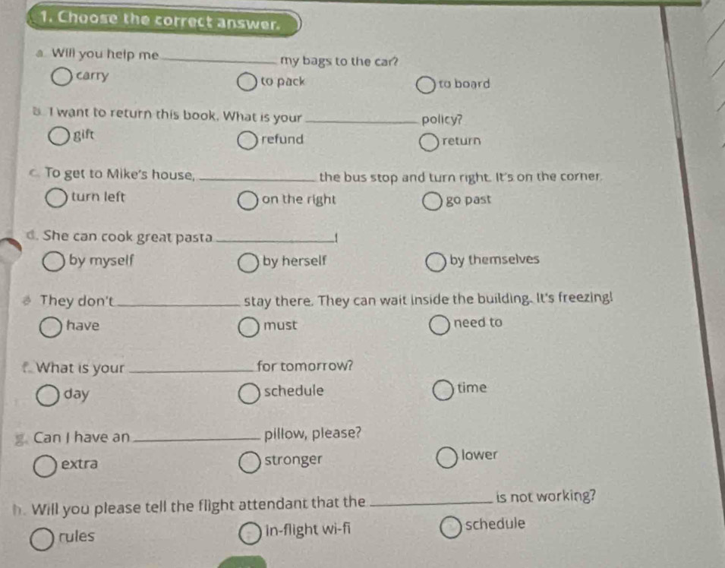This screenshot has height=568, width=725.
Task: Pick 'refund' for the book policy question
Action: [247, 140]
